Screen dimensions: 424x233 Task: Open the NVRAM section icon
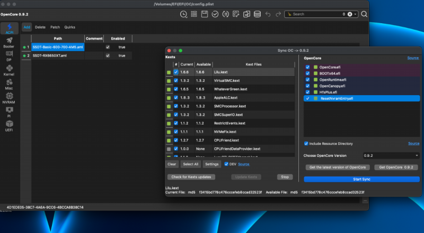[x=8, y=97]
